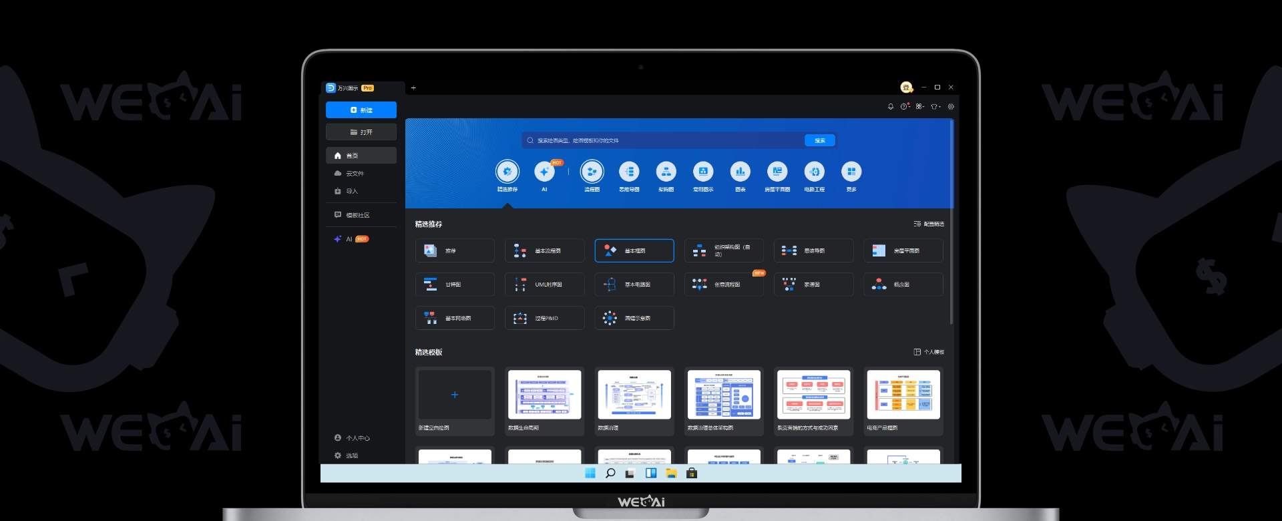Open the 推荐 (Recommended) diagram type card

pos(455,251)
